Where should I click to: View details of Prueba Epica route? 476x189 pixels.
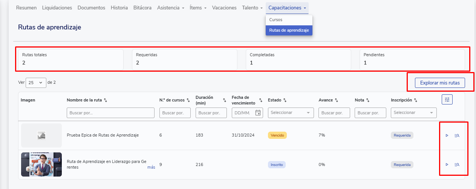pos(457,135)
